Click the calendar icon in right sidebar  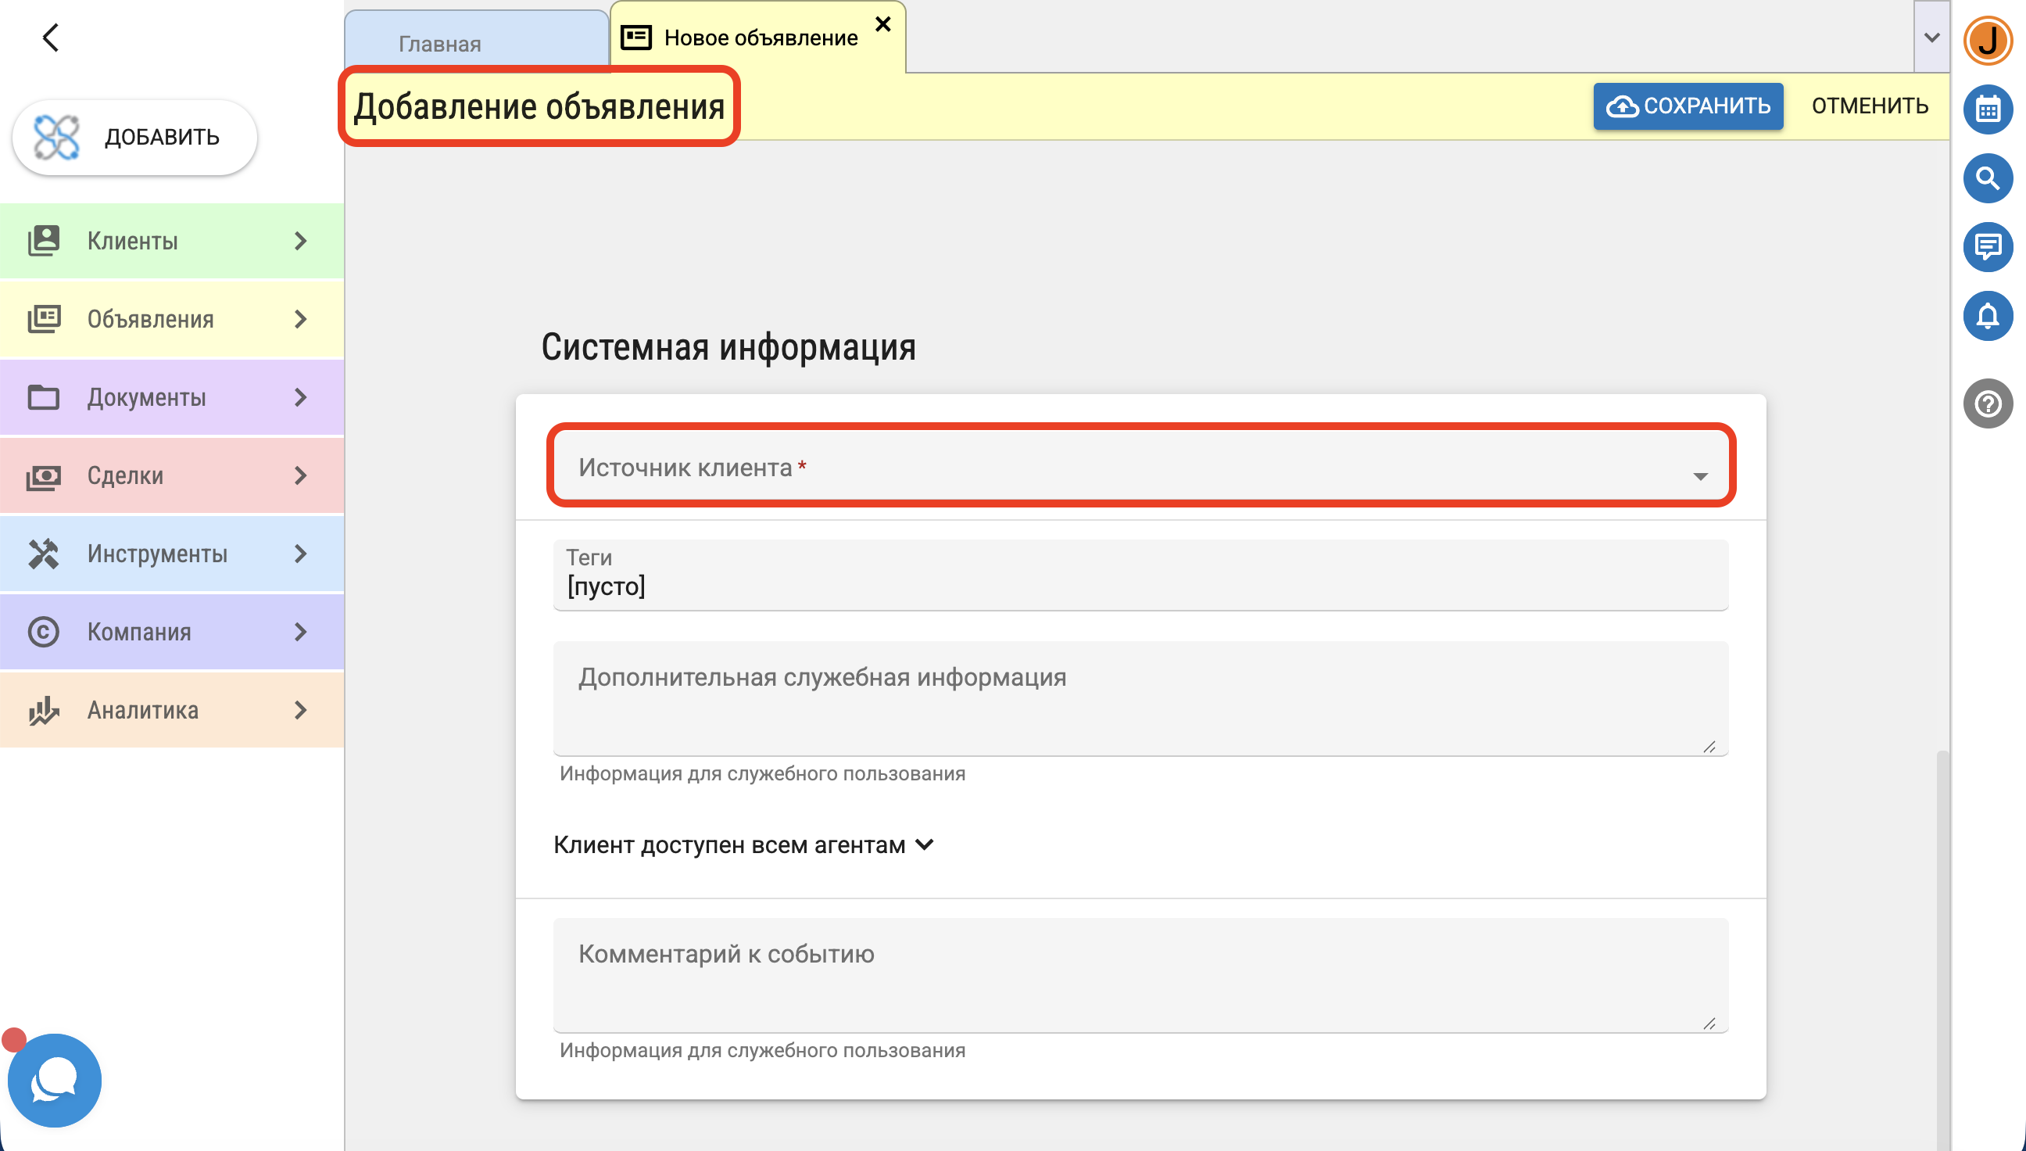tap(1986, 109)
